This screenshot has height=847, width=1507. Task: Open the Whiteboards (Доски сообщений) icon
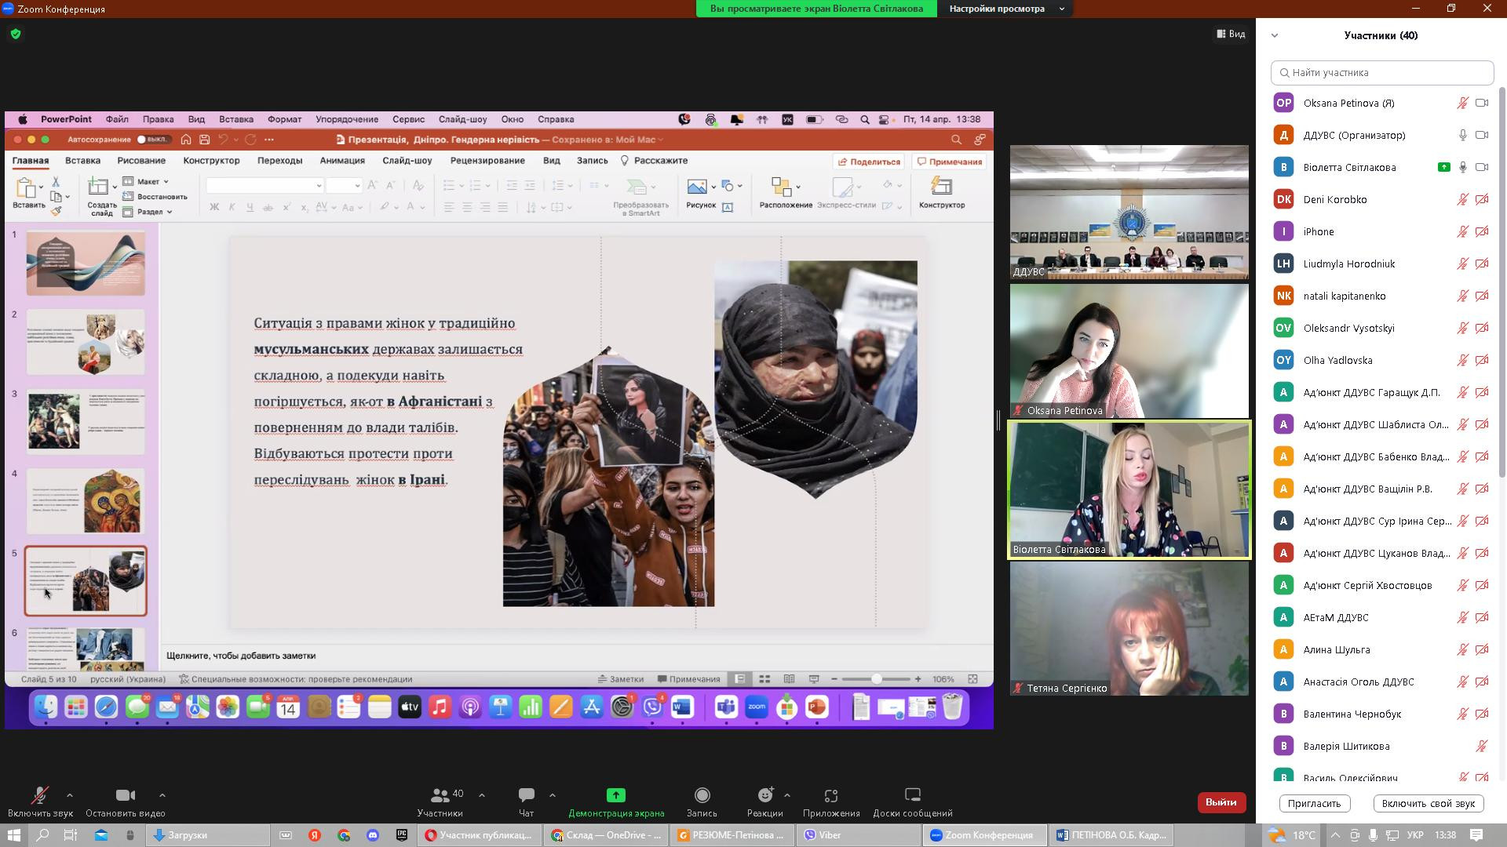pyautogui.click(x=912, y=795)
